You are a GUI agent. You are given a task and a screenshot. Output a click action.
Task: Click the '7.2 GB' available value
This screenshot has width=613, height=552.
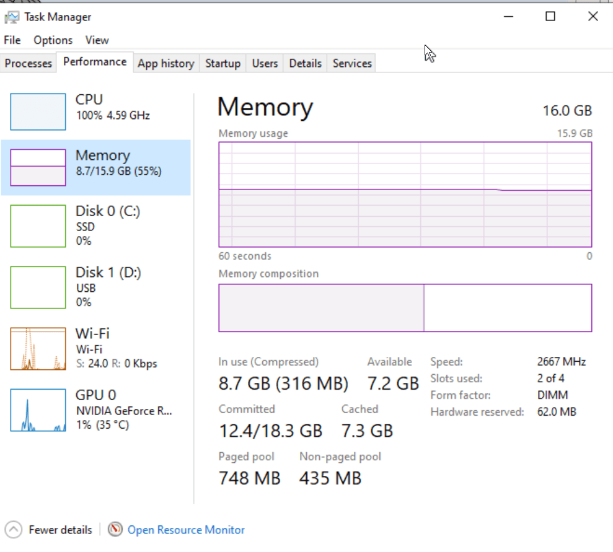coord(393,383)
